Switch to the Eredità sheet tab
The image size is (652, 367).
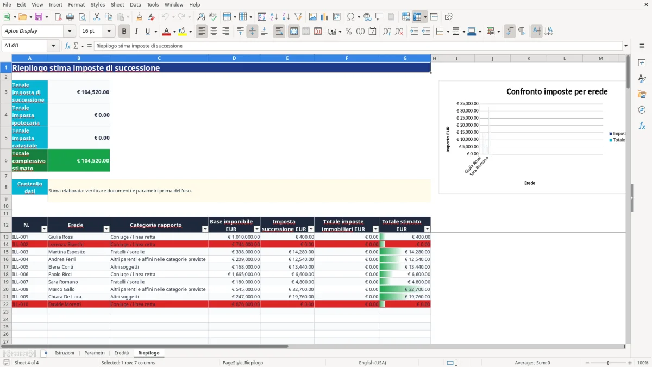[x=122, y=353]
